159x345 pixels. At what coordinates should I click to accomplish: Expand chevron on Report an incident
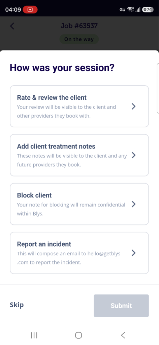(x=133, y=253)
